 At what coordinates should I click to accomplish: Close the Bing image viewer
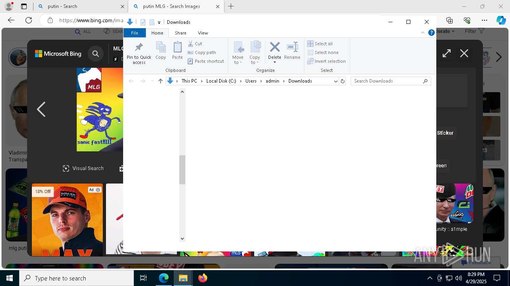click(464, 53)
